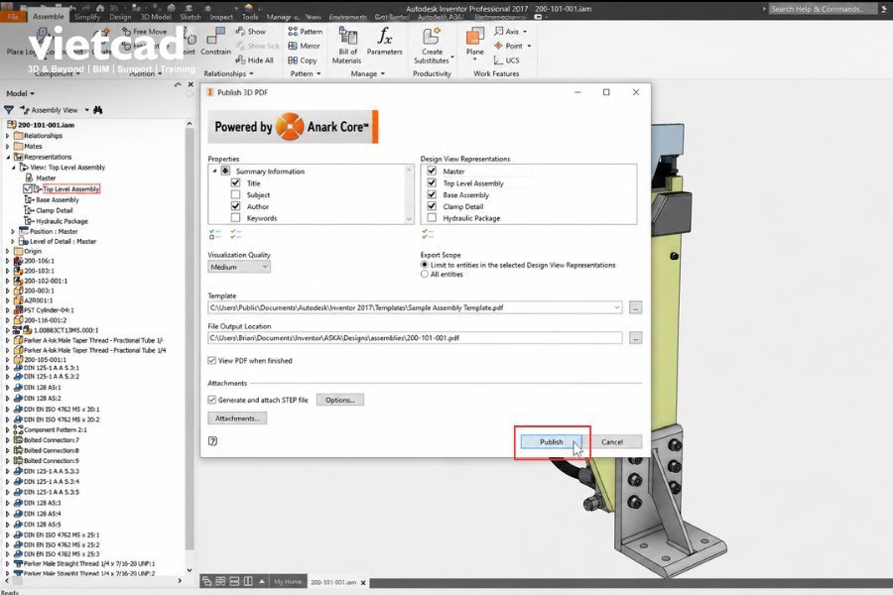
Task: Switch to the 3D Model ribbon tab
Action: tap(156, 17)
